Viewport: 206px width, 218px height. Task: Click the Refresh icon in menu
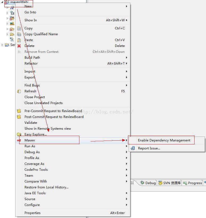pyautogui.click(x=19, y=91)
